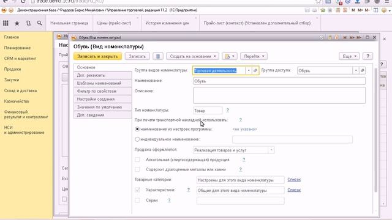The image size is (392, 220).
Task: Expand Продажа оформляется dropdown arrow
Action: click(271, 150)
